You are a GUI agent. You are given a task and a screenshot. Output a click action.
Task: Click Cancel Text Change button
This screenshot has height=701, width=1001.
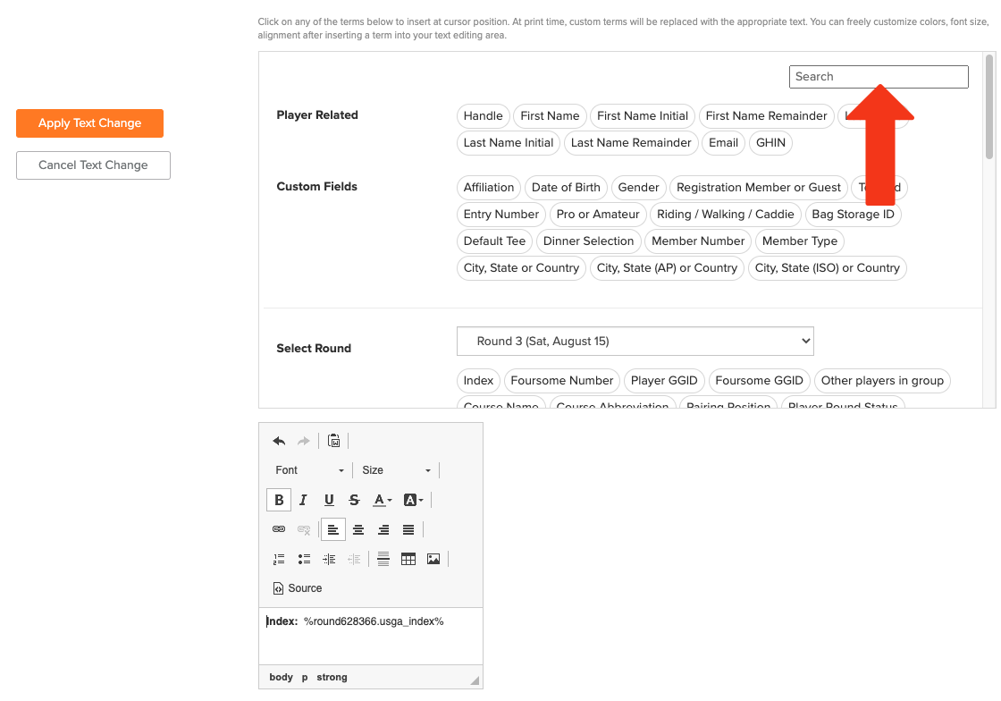[x=93, y=165]
